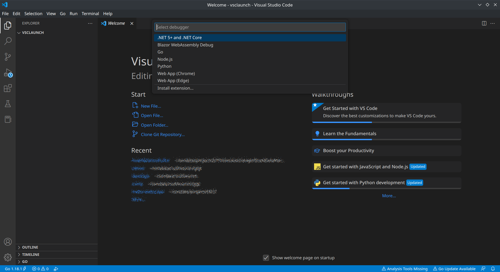Switch to the Welcome tab

click(x=116, y=23)
